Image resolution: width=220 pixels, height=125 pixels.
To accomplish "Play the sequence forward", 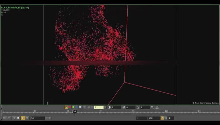I will (x=23, y=118).
